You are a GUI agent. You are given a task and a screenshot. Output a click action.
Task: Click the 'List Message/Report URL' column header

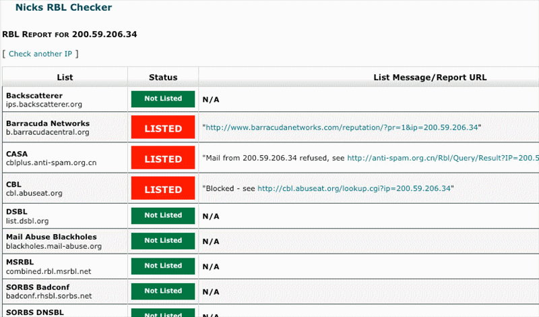point(429,78)
